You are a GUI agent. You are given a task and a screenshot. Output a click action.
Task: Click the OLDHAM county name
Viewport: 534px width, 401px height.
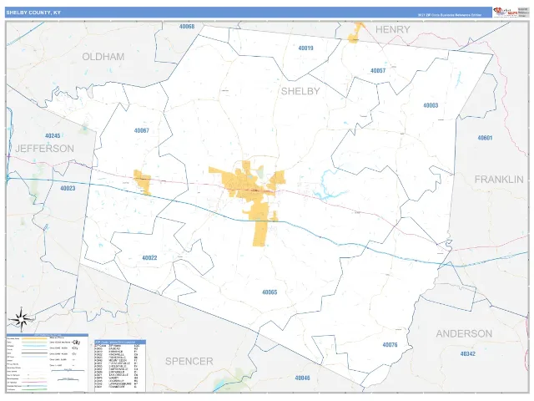(103, 57)
